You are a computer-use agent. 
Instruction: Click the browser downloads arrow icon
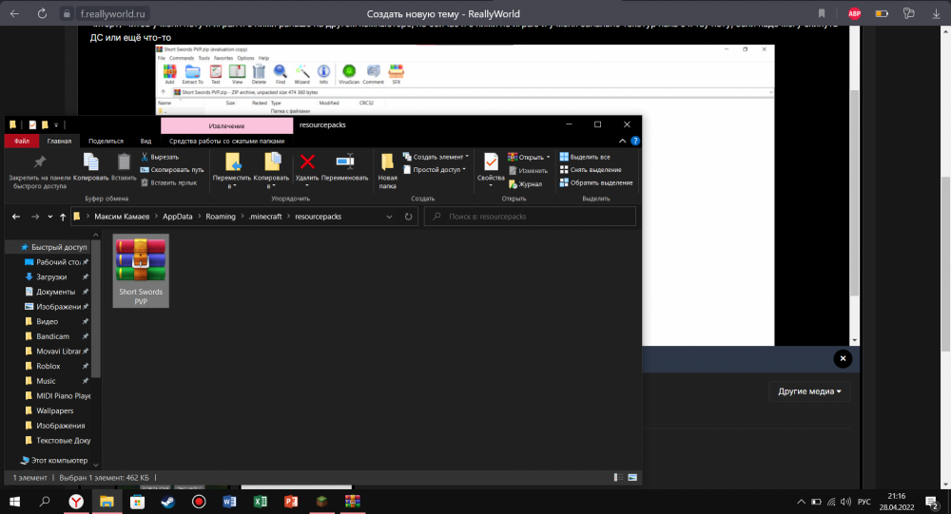click(936, 13)
